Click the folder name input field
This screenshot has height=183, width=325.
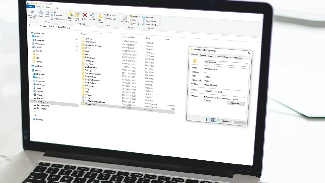coord(226,63)
